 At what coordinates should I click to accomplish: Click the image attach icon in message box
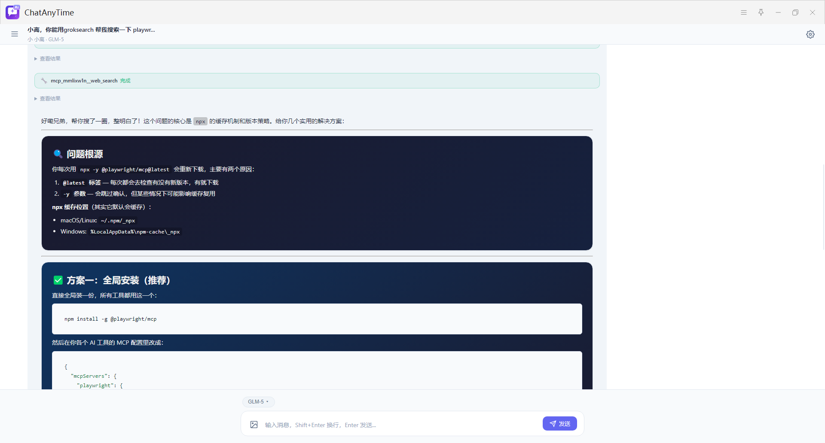pos(254,425)
